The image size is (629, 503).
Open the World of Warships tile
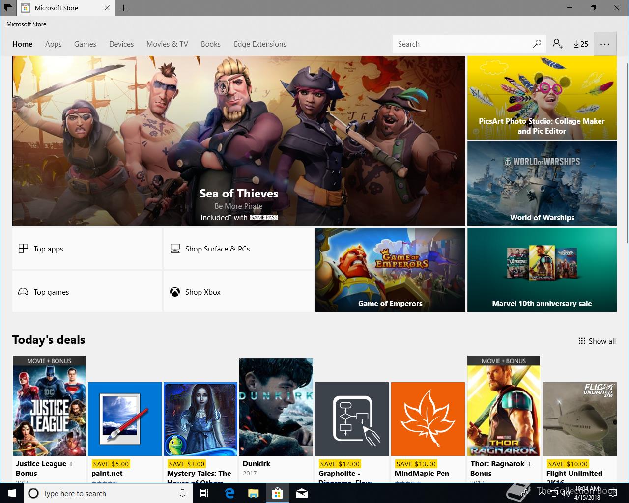click(542, 184)
